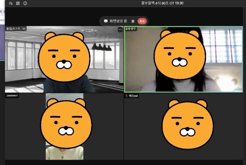The width and height of the screenshot is (246, 165).
Task: Click the name label on top-right tile
Action: (x=131, y=29)
